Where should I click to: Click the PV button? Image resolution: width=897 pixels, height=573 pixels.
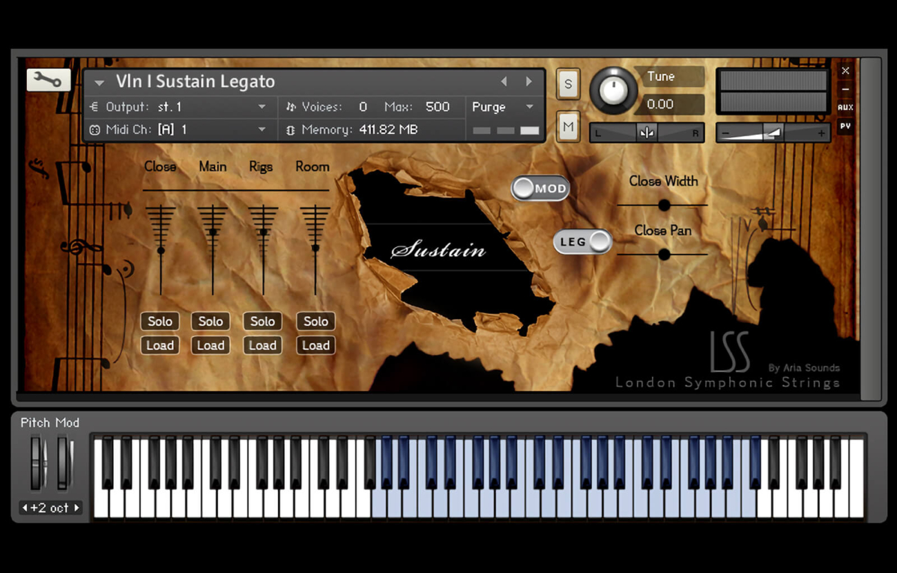[845, 126]
